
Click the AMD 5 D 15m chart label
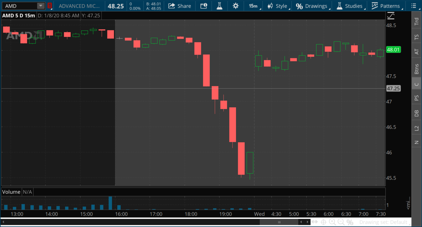coord(19,15)
